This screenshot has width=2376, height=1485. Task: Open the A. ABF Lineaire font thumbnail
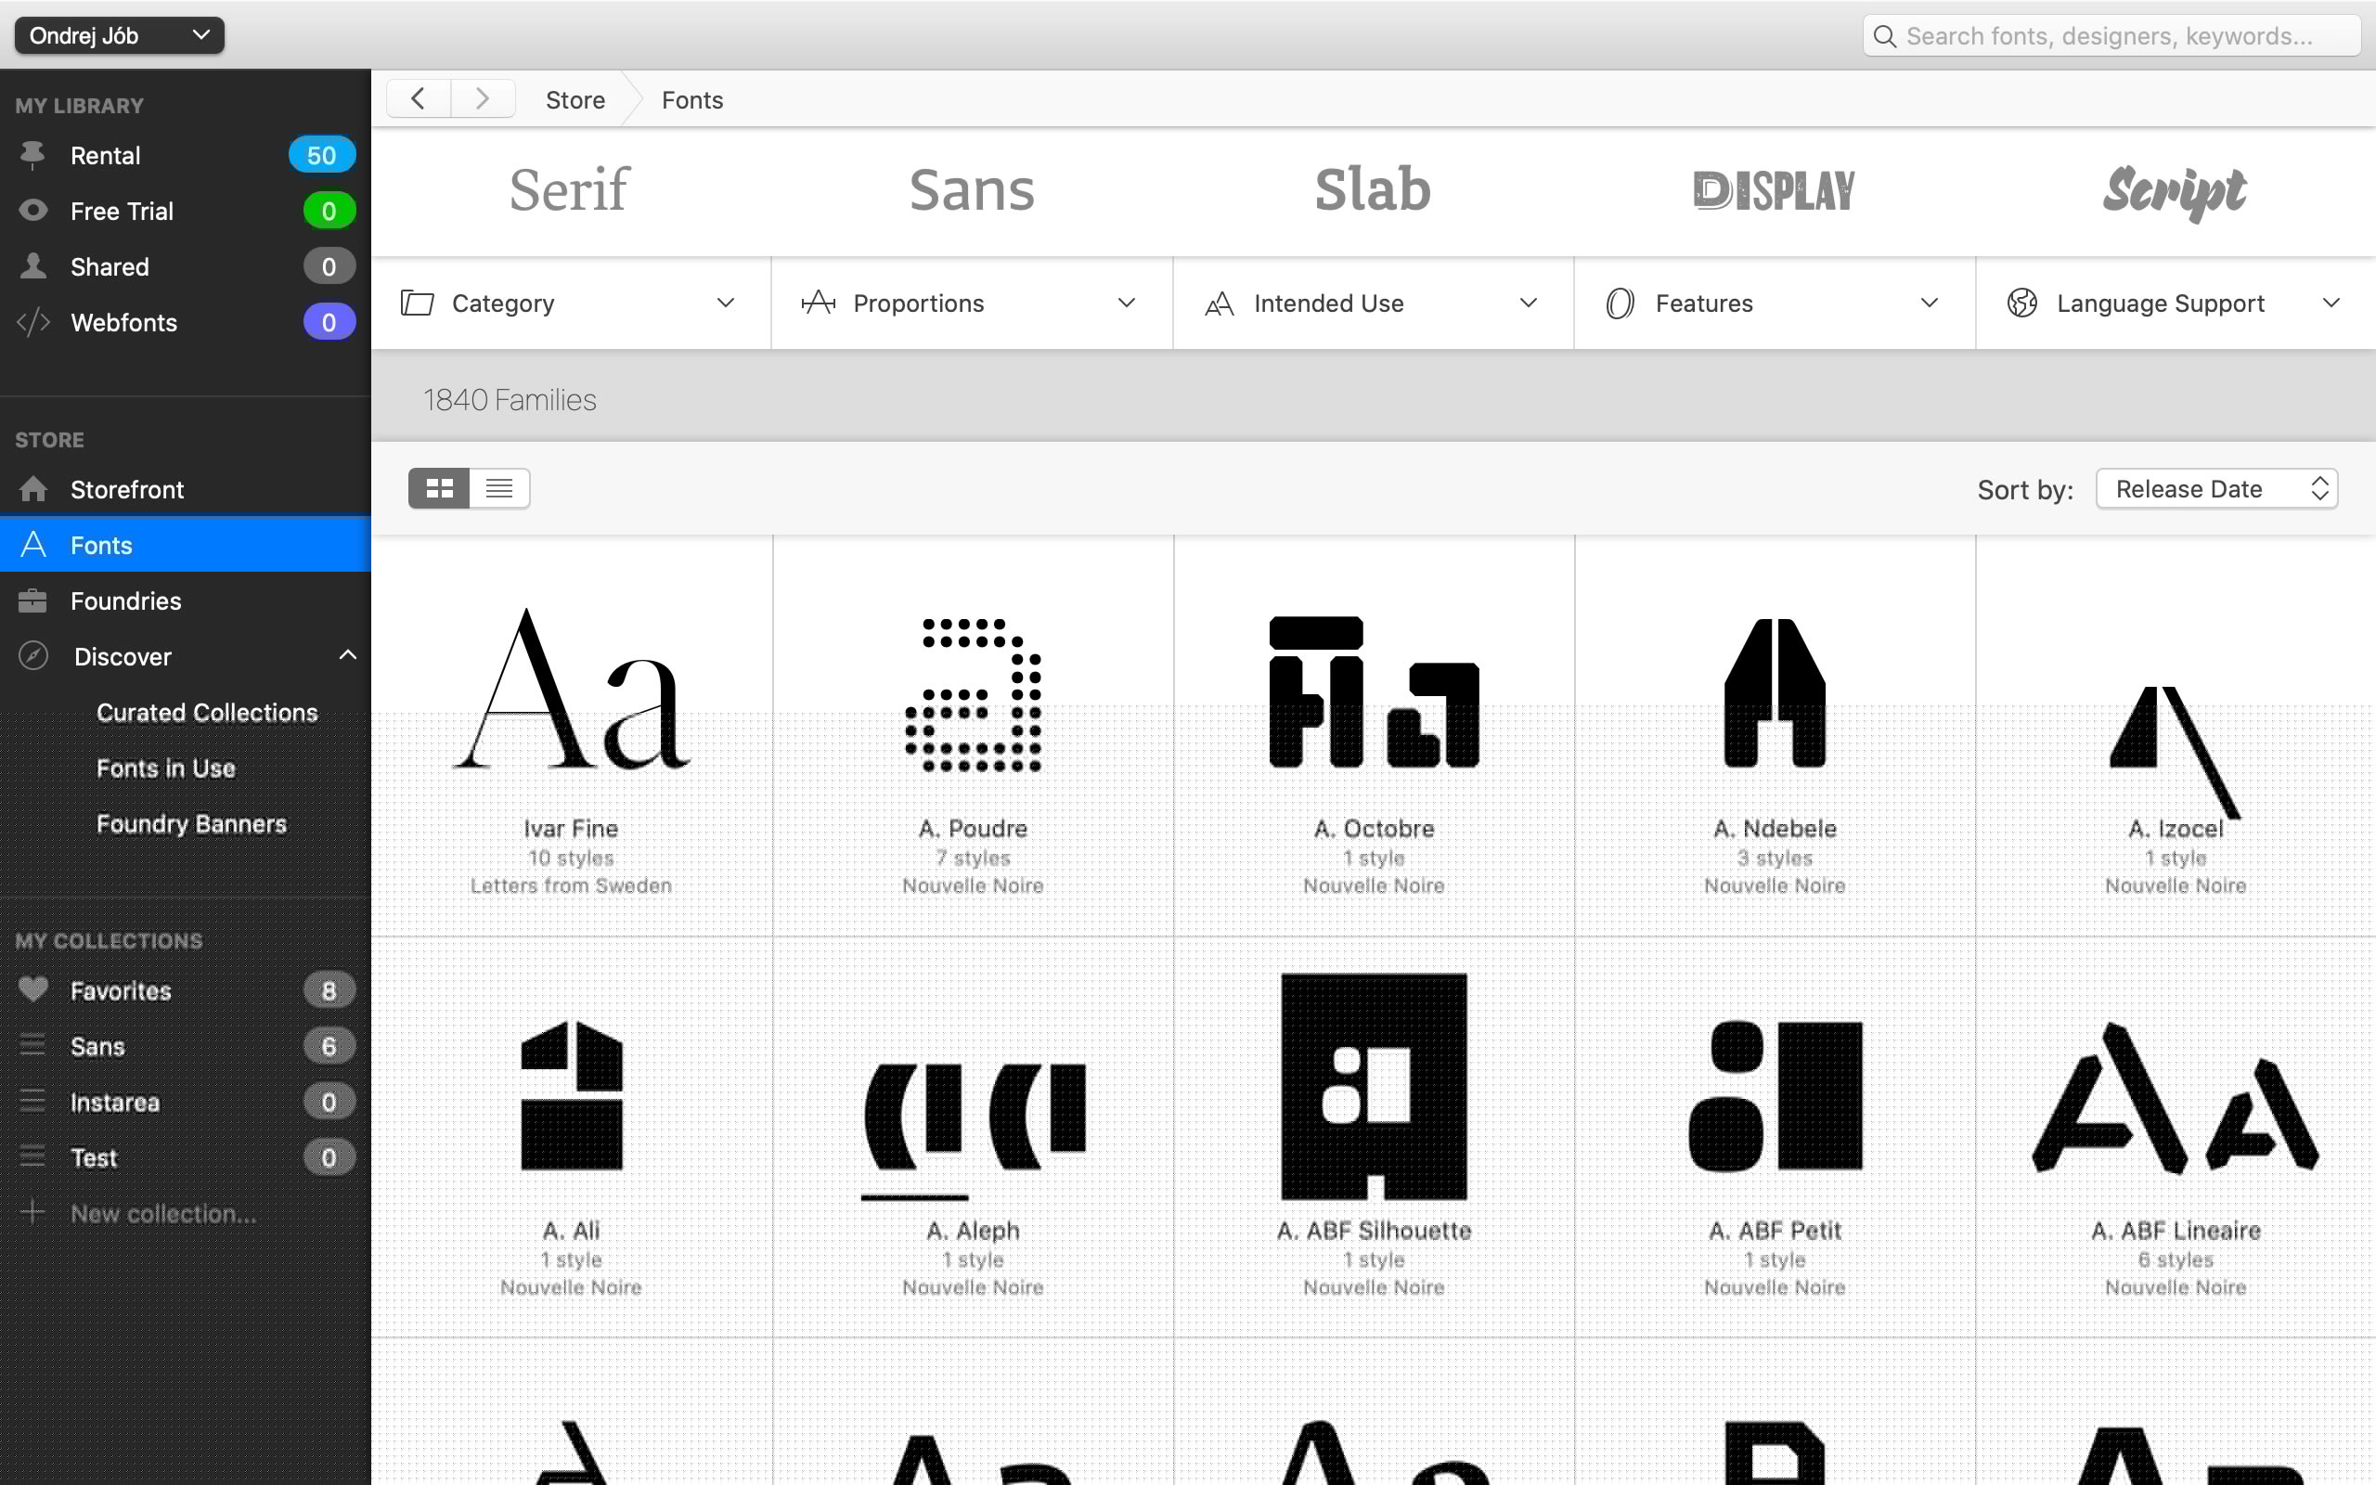(x=2175, y=1098)
